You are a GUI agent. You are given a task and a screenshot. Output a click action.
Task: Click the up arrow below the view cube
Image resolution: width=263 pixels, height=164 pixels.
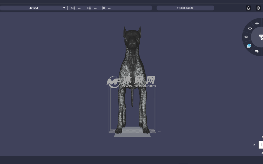click(262, 153)
